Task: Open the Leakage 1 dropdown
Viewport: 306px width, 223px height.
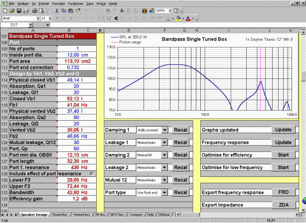Action: [164, 143]
